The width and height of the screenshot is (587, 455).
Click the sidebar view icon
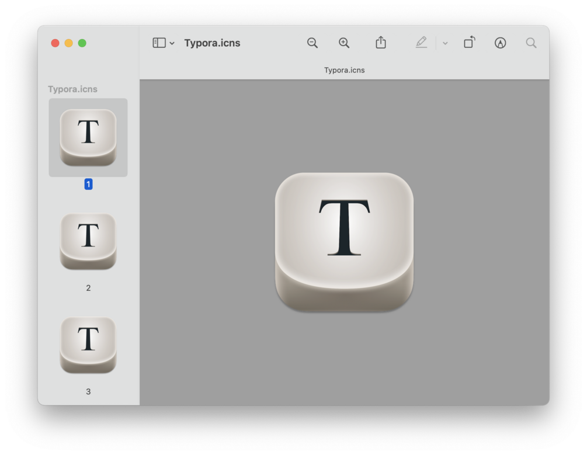pos(159,43)
